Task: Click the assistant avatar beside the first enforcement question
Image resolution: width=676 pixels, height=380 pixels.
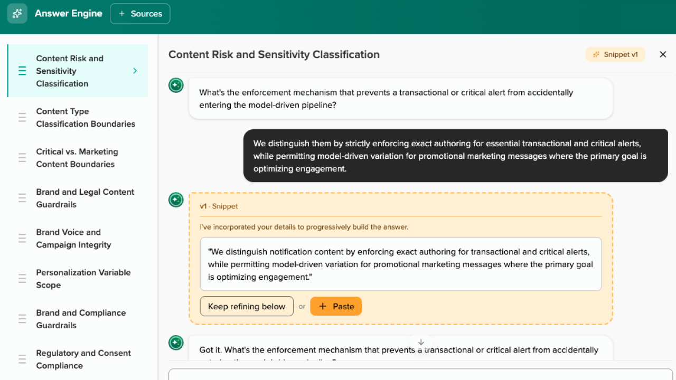Action: pos(176,85)
